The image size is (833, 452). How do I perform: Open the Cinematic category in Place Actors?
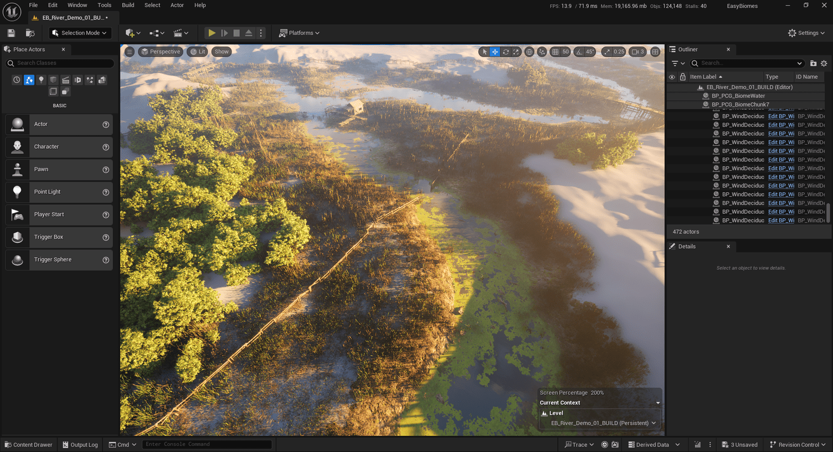[x=66, y=79]
